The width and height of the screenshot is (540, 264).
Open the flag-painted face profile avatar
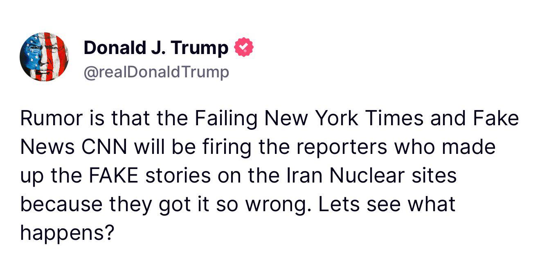coord(44,57)
